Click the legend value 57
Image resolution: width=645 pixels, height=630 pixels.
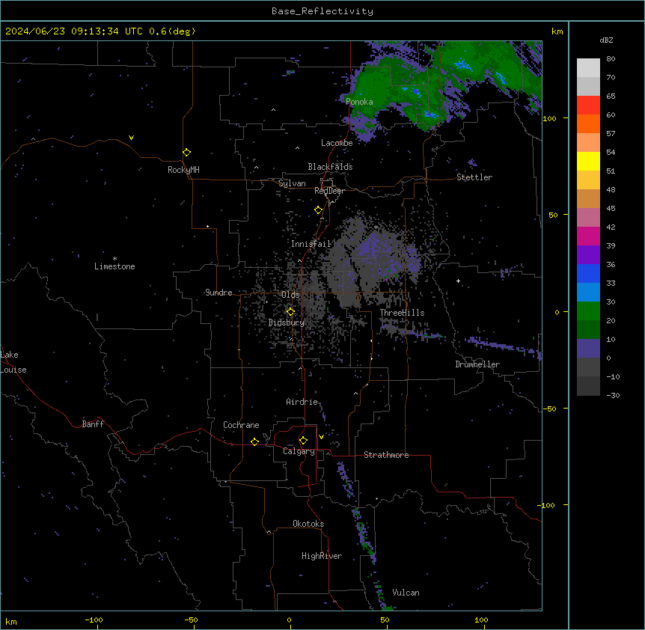pyautogui.click(x=611, y=134)
